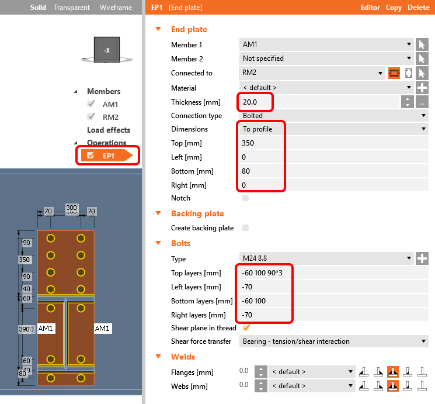
Task: Switch to the Wireframe view mode
Action: click(x=115, y=8)
